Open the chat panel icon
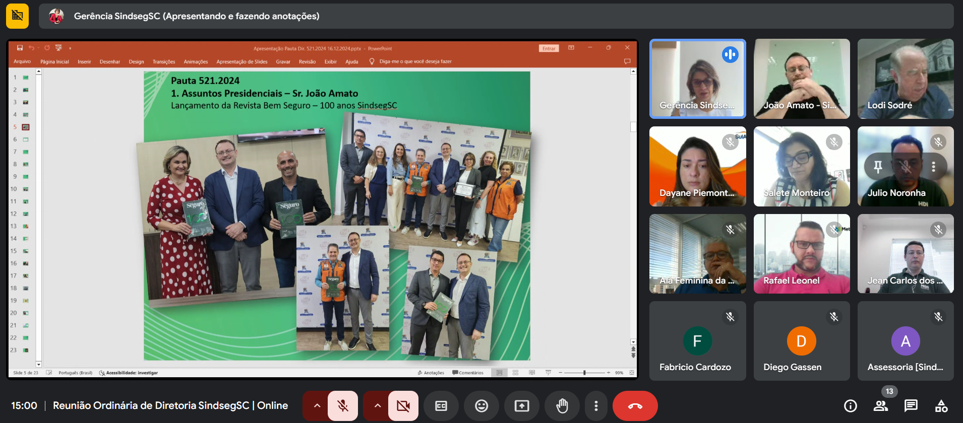963x423 pixels. click(x=911, y=406)
